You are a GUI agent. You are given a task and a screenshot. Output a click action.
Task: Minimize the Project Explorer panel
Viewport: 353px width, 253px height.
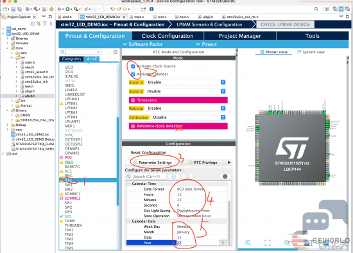click(44, 17)
